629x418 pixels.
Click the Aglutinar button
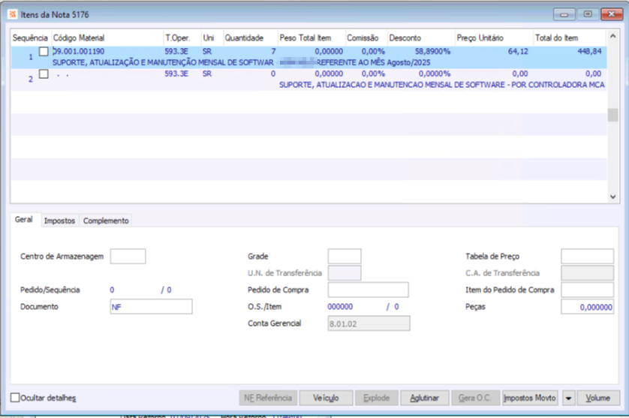click(x=424, y=398)
